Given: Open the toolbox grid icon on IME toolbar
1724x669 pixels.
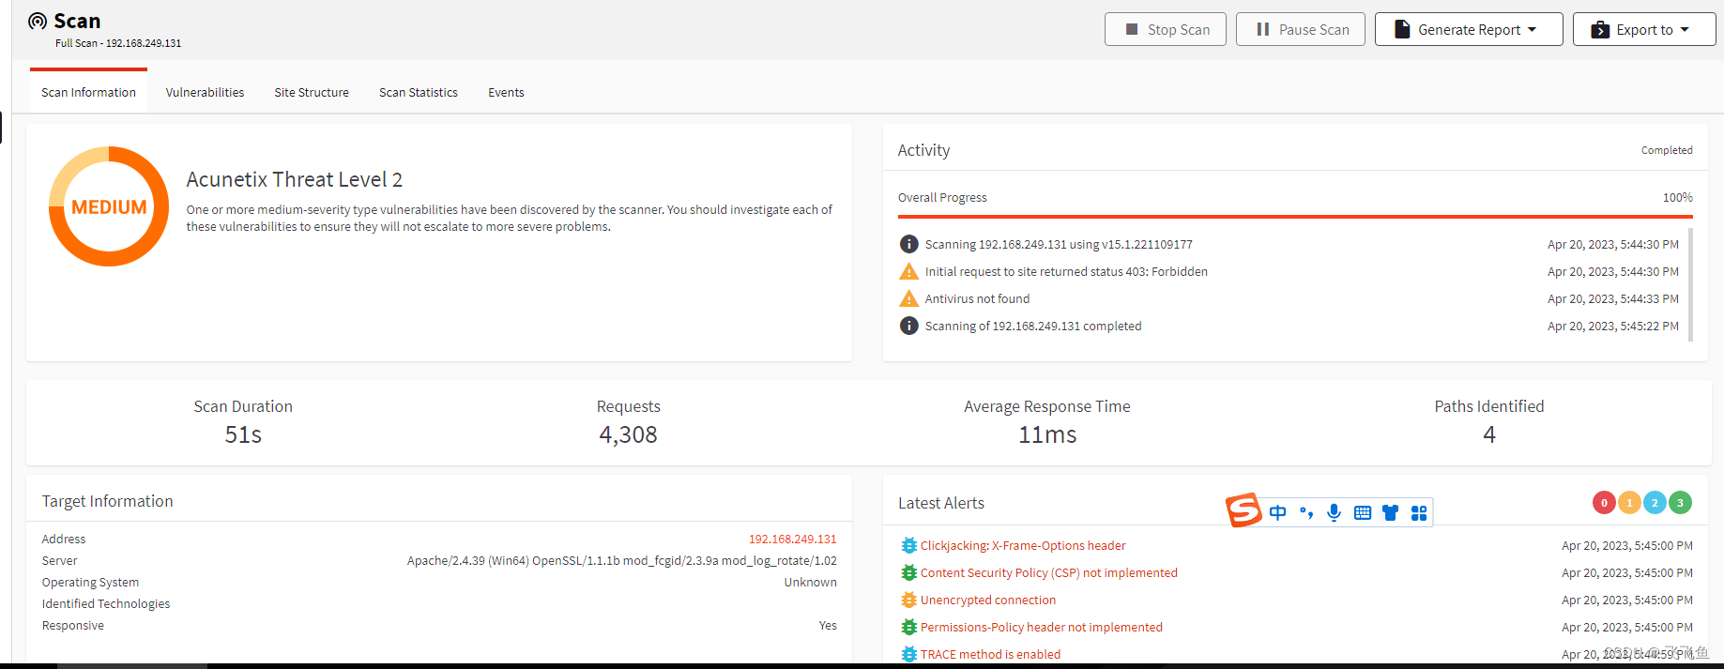Looking at the screenshot, I should pyautogui.click(x=1419, y=512).
